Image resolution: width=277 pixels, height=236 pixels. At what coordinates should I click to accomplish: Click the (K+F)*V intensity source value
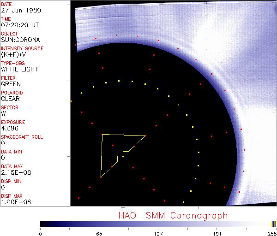pos(14,54)
